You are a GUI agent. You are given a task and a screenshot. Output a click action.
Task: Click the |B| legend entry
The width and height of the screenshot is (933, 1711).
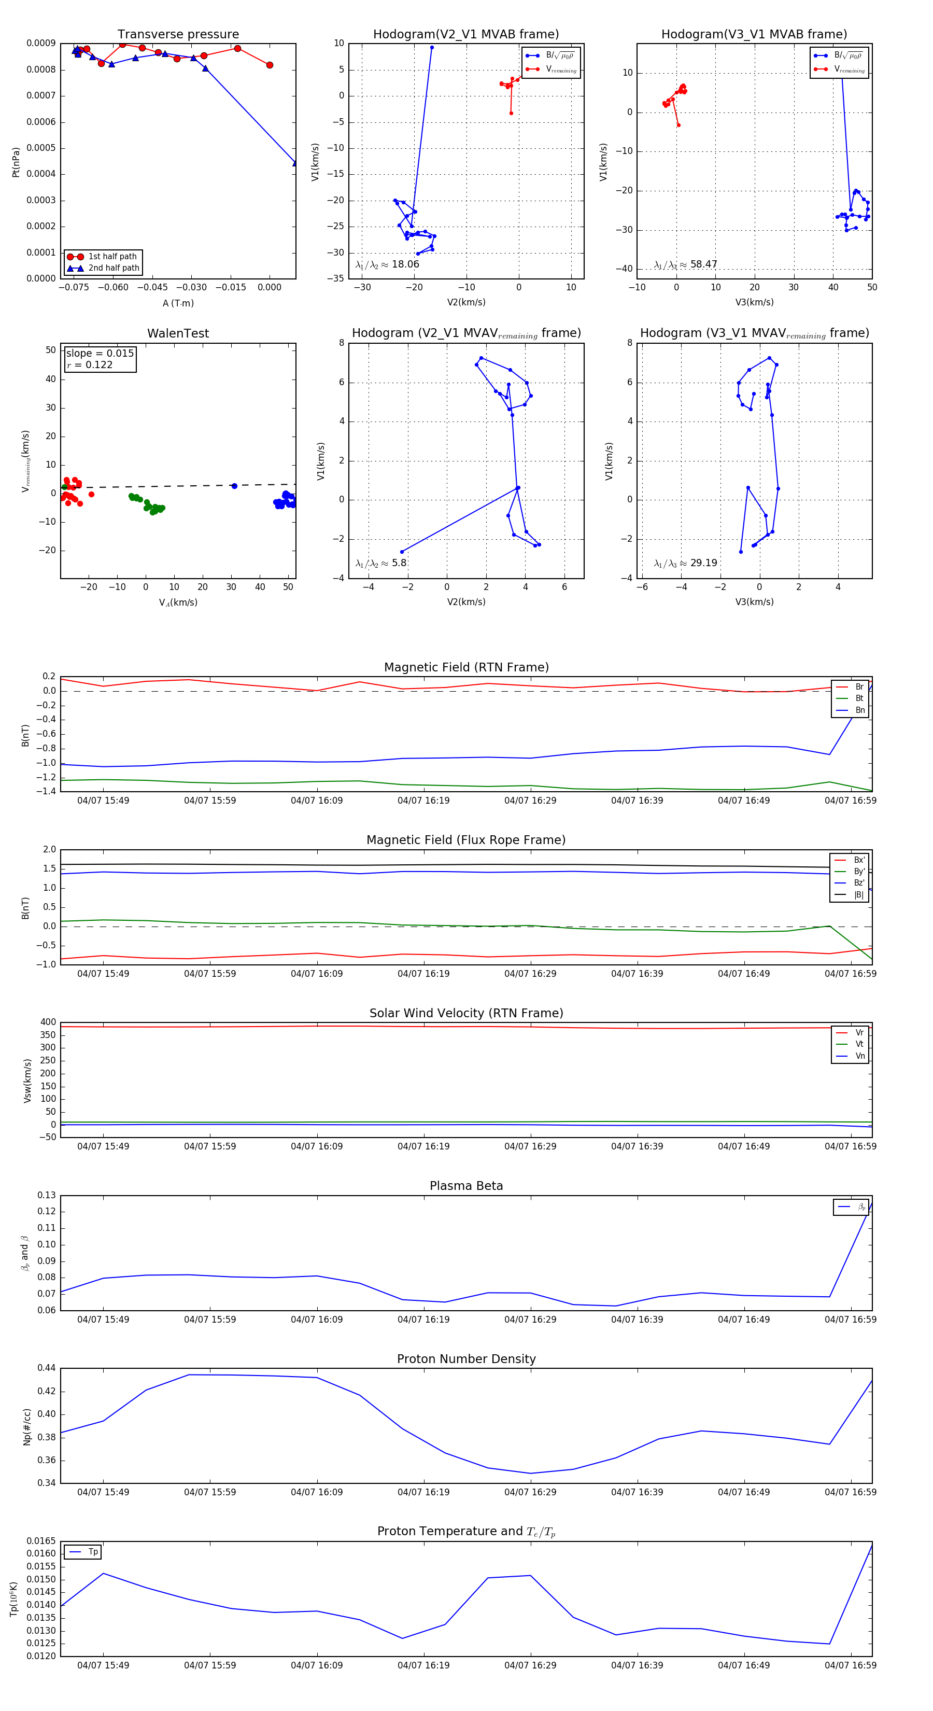850,895
